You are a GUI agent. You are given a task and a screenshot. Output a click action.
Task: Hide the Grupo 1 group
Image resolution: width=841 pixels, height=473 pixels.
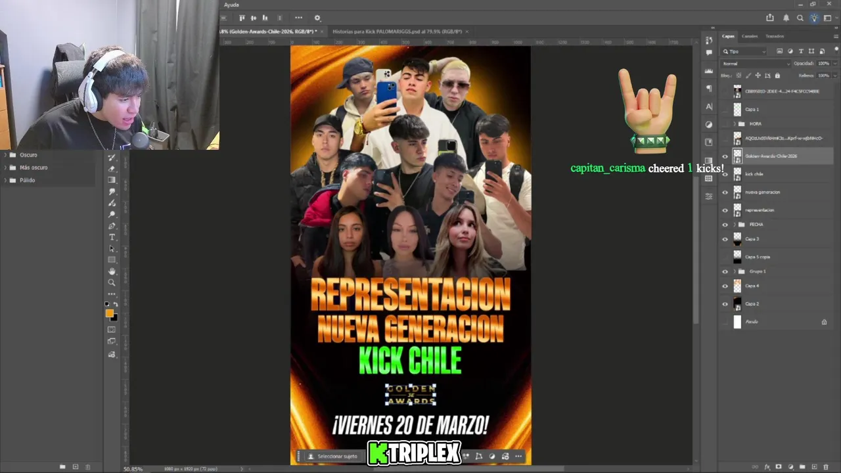725,271
